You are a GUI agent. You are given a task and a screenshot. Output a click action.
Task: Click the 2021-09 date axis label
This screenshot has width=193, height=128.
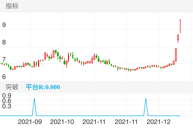(30, 122)
